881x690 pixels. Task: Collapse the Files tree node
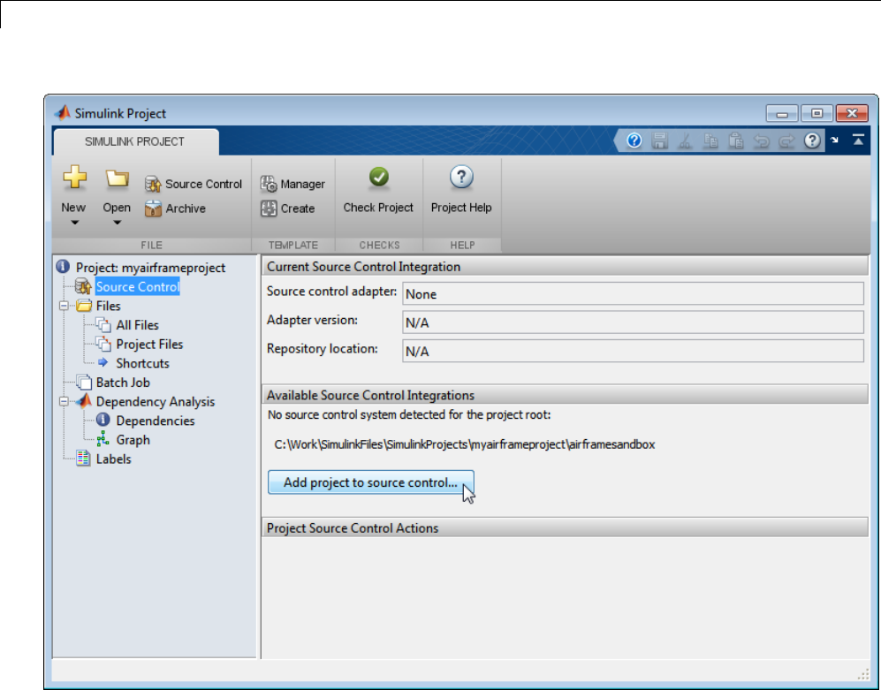click(x=64, y=306)
